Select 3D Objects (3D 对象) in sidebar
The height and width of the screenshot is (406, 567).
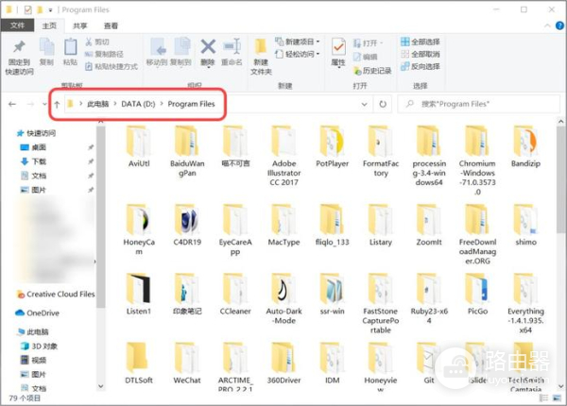pyautogui.click(x=39, y=346)
